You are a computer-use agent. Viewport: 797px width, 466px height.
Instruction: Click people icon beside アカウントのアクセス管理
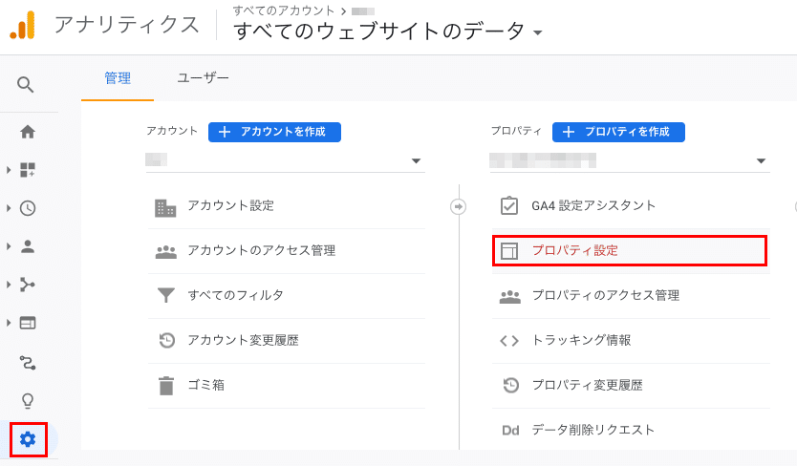click(x=165, y=251)
